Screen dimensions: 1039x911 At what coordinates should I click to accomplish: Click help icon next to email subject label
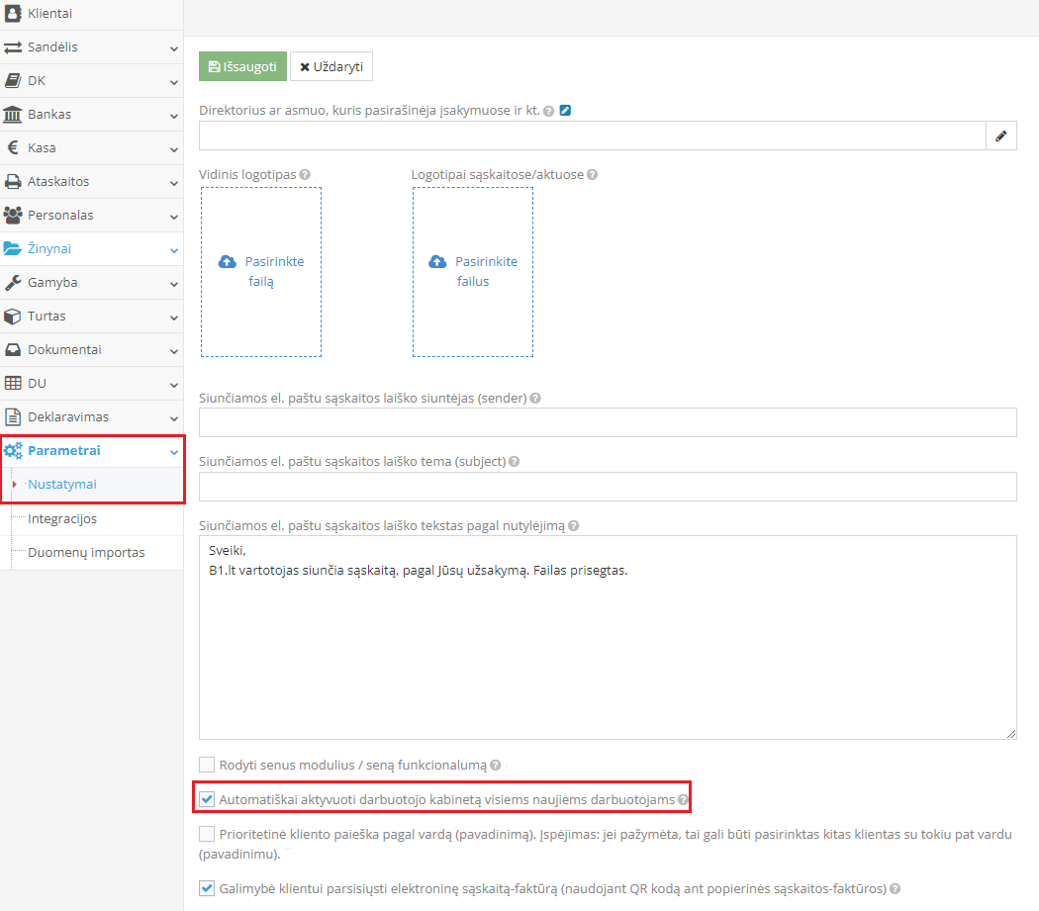pos(514,462)
